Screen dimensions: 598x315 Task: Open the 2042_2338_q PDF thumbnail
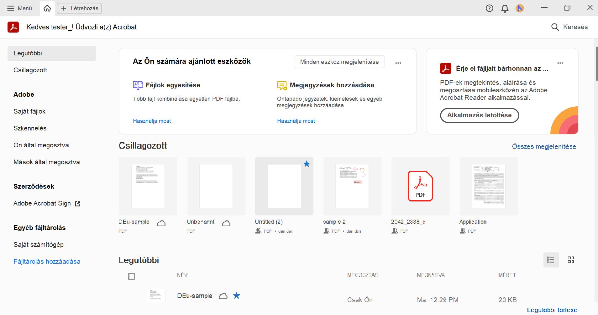[x=420, y=186]
